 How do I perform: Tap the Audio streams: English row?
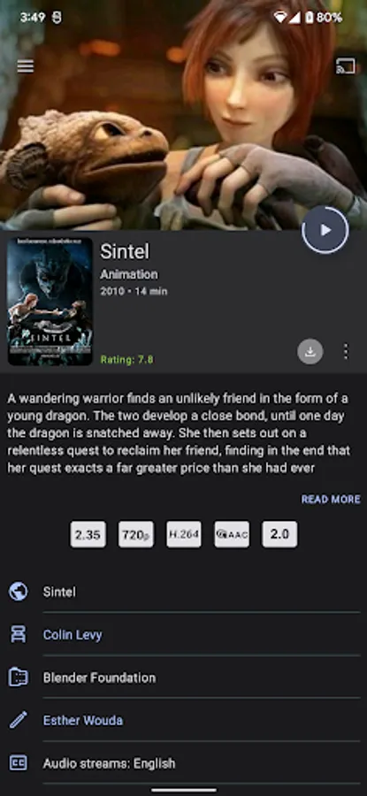(x=184, y=763)
